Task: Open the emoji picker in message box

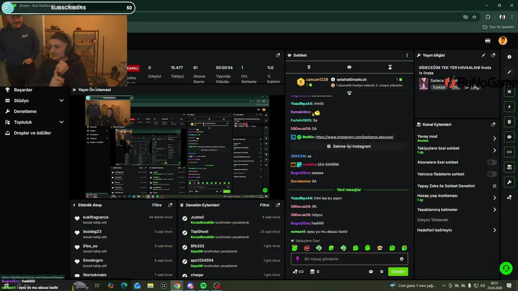Action: (x=401, y=259)
